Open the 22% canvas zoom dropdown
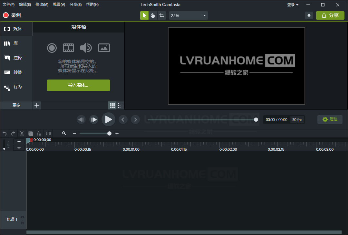Image resolution: width=348 pixels, height=235 pixels. [x=188, y=15]
